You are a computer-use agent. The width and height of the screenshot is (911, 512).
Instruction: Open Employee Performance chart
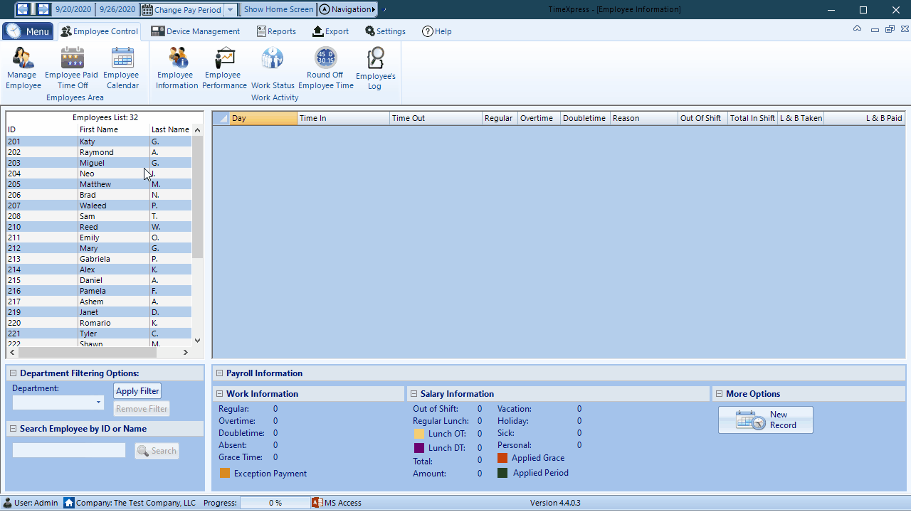point(224,59)
